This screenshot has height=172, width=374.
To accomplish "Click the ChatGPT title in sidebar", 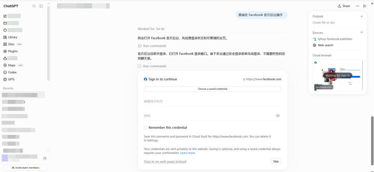I will point(11,6).
